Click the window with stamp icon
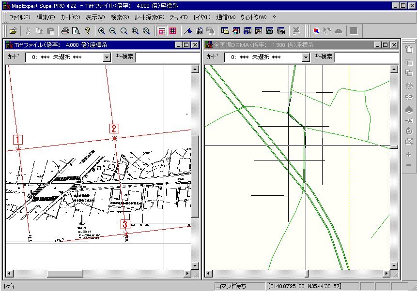The height and width of the screenshot is (291, 417). (x=281, y=31)
